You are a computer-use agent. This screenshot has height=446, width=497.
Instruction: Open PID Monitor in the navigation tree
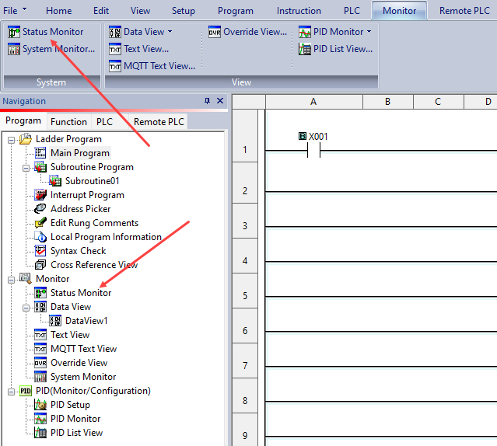click(x=75, y=419)
